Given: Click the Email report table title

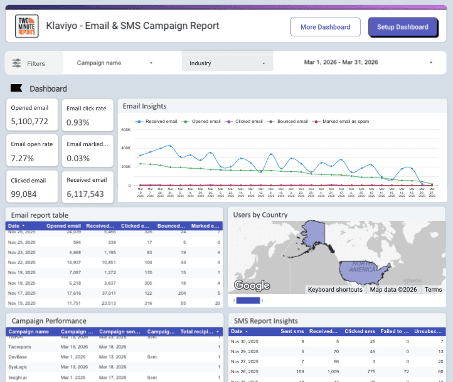Looking at the screenshot, I should point(40,215).
